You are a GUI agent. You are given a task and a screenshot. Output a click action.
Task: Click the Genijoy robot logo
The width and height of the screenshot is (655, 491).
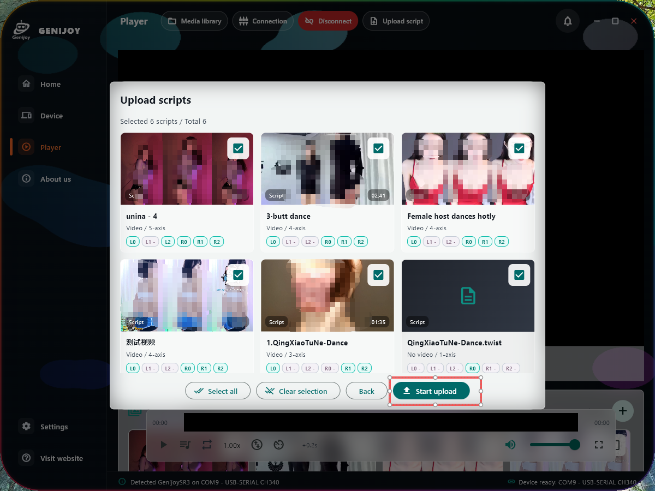[21, 30]
